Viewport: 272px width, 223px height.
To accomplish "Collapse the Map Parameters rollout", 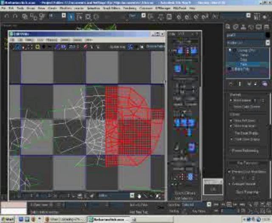I will (247, 163).
